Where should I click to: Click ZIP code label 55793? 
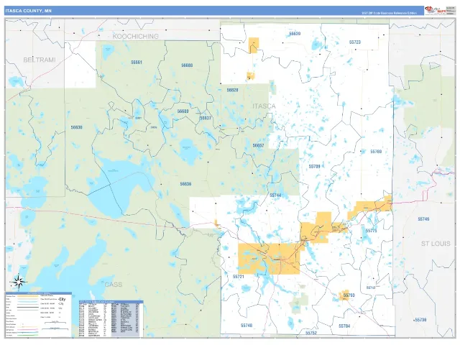click(x=349, y=295)
